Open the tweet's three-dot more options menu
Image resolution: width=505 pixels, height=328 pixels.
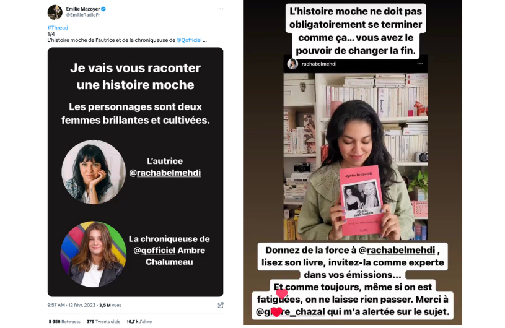[221, 9]
